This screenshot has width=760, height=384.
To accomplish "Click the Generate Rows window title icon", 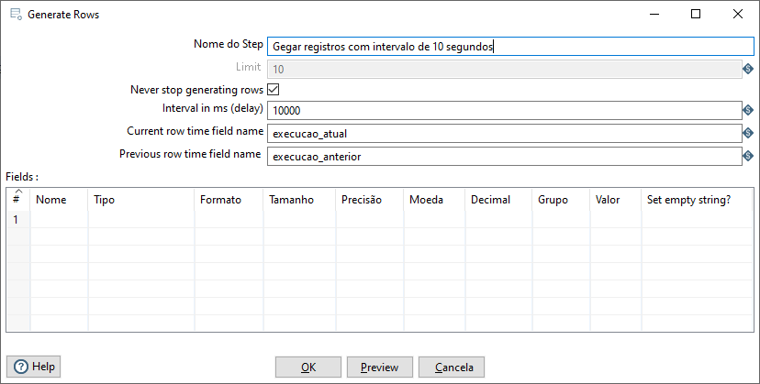I will (16, 14).
